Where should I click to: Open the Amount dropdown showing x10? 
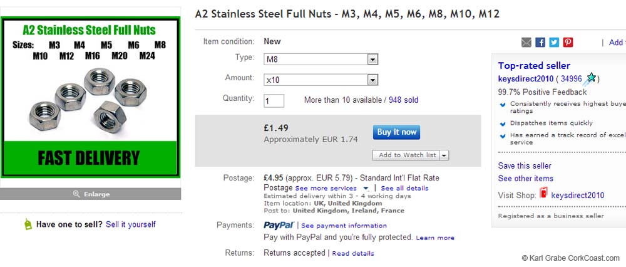point(321,80)
